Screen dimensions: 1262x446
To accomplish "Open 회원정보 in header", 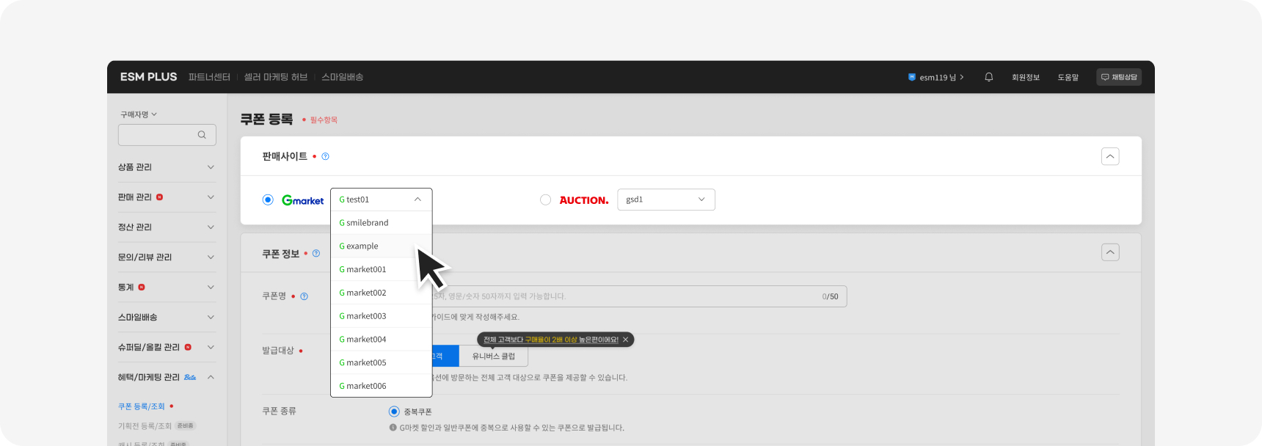I will (x=1026, y=77).
